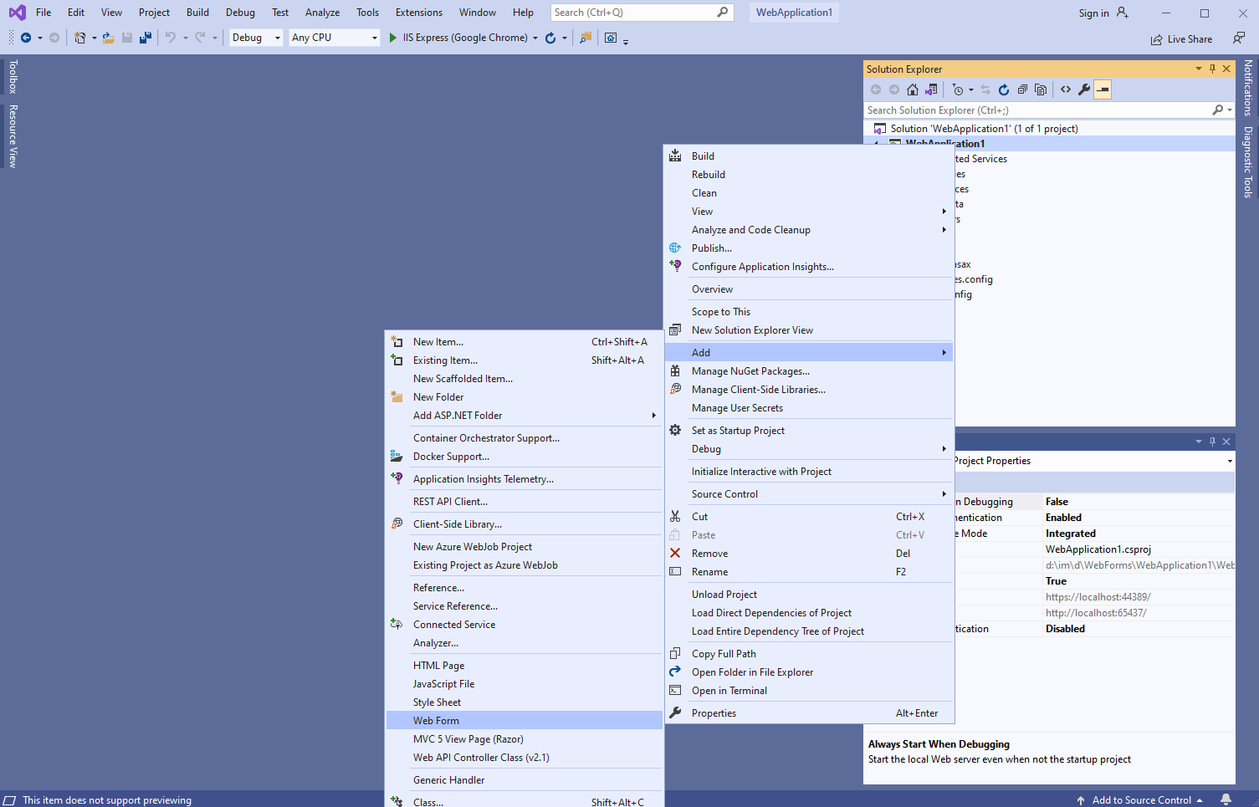Viewport: 1259px width, 807px height.
Task: Open the Any CPU platform dropdown
Action: tap(334, 38)
